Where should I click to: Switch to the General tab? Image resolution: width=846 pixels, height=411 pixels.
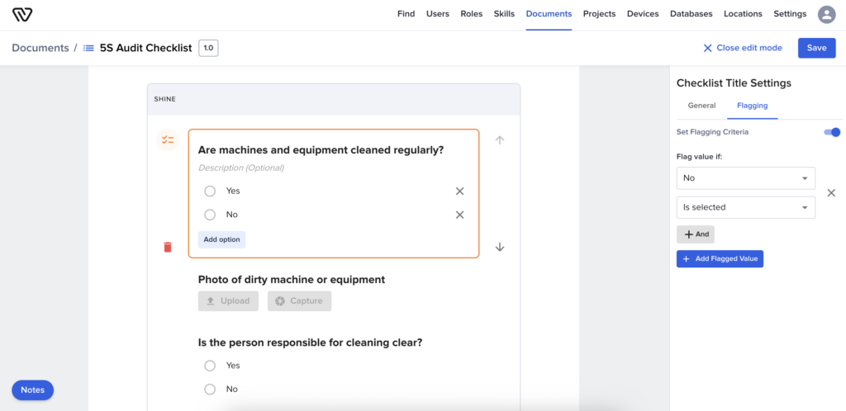click(x=701, y=106)
